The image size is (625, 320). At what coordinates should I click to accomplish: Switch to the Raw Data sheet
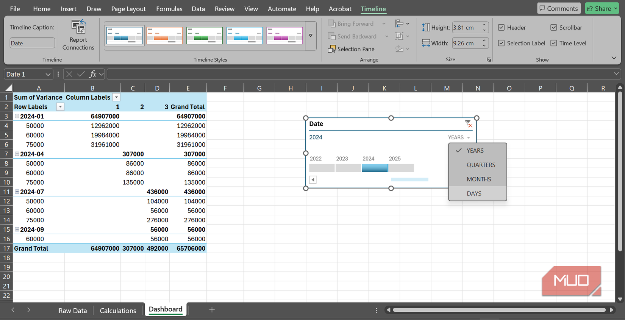pyautogui.click(x=73, y=311)
